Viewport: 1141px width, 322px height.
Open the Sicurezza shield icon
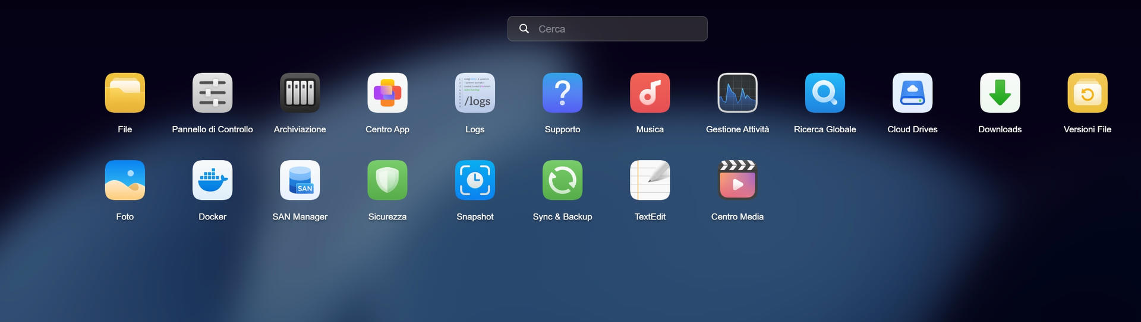[x=387, y=180]
